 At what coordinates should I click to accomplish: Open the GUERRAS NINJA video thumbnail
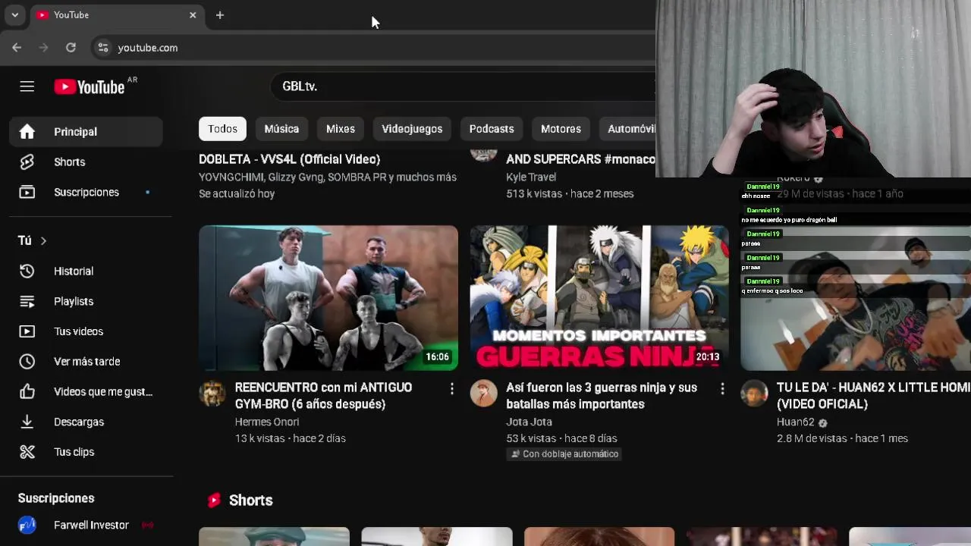(599, 298)
